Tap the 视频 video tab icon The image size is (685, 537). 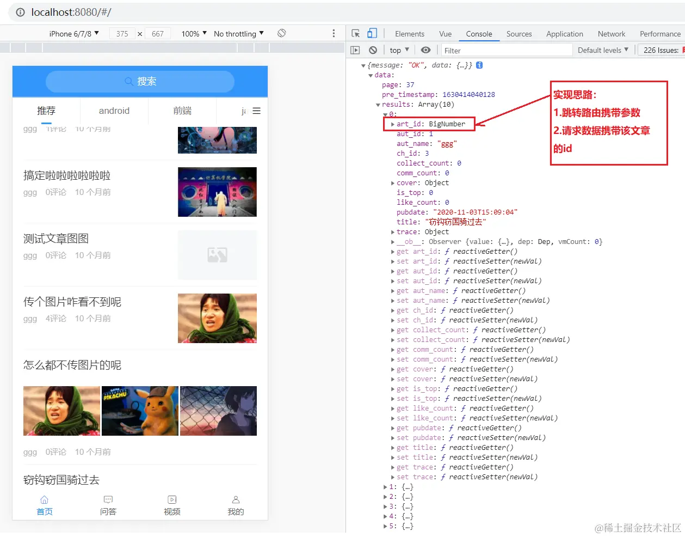point(172,499)
